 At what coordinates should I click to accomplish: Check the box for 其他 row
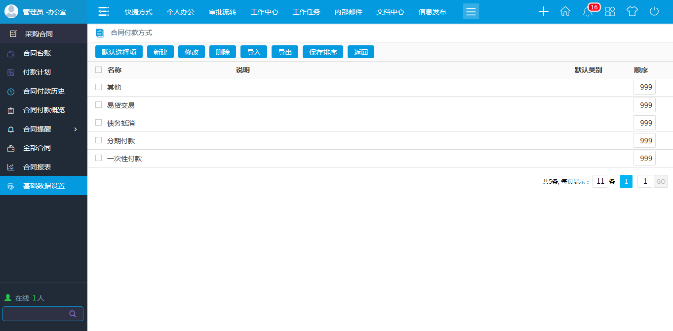pos(99,87)
